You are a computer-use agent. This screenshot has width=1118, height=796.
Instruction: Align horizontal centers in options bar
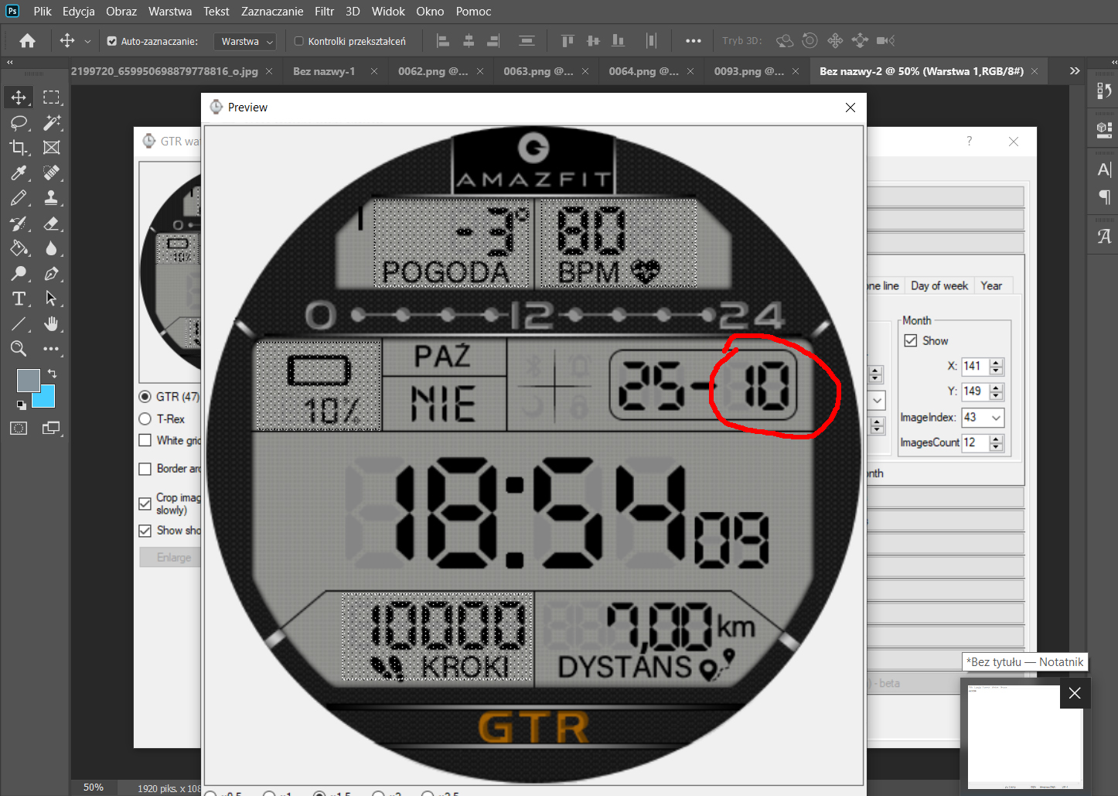(x=469, y=41)
